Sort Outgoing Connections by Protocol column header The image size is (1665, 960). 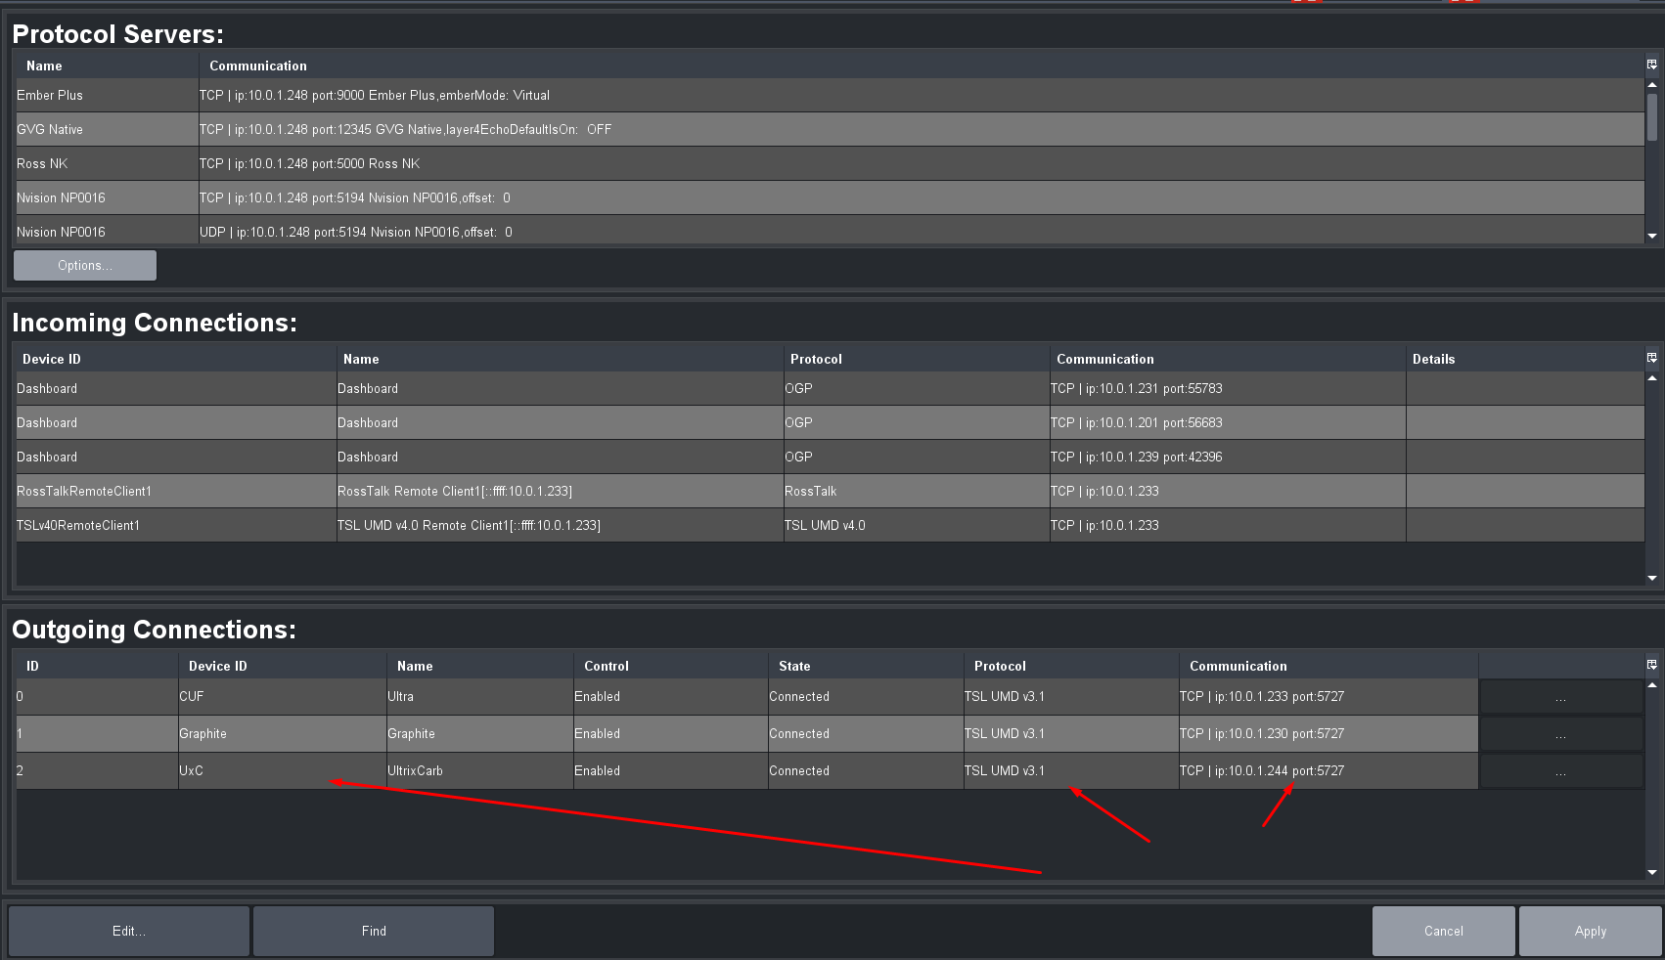click(1000, 666)
